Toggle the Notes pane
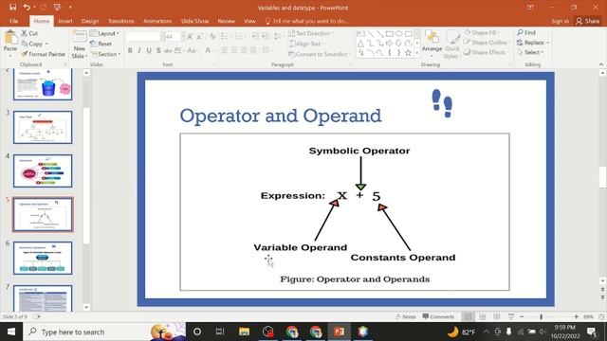Viewport: 607px width, 341px height. click(405, 316)
